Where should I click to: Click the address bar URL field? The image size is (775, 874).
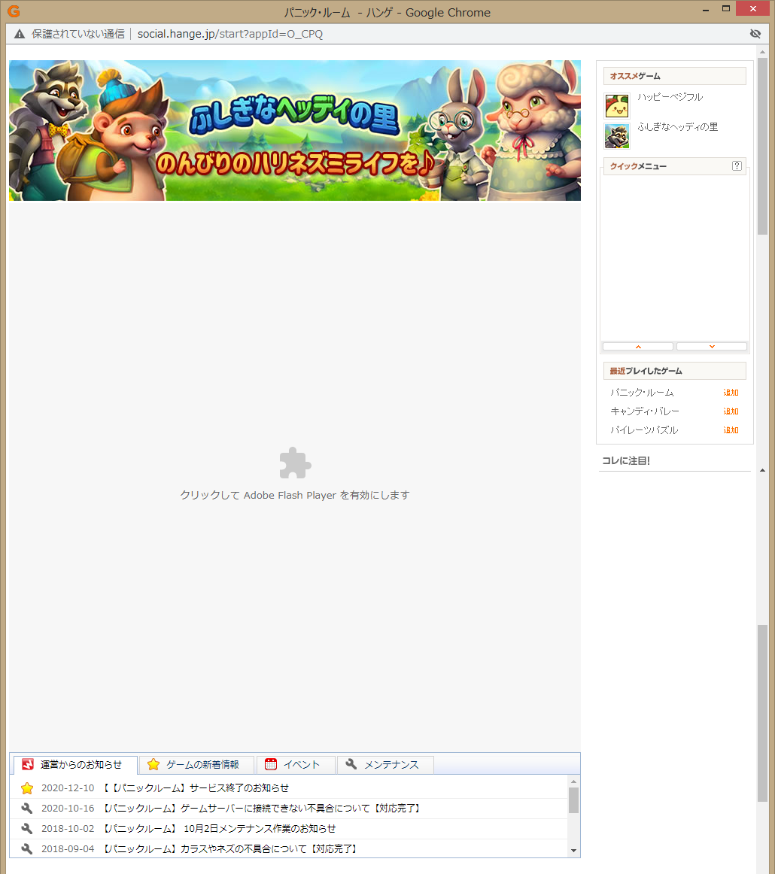coord(230,34)
